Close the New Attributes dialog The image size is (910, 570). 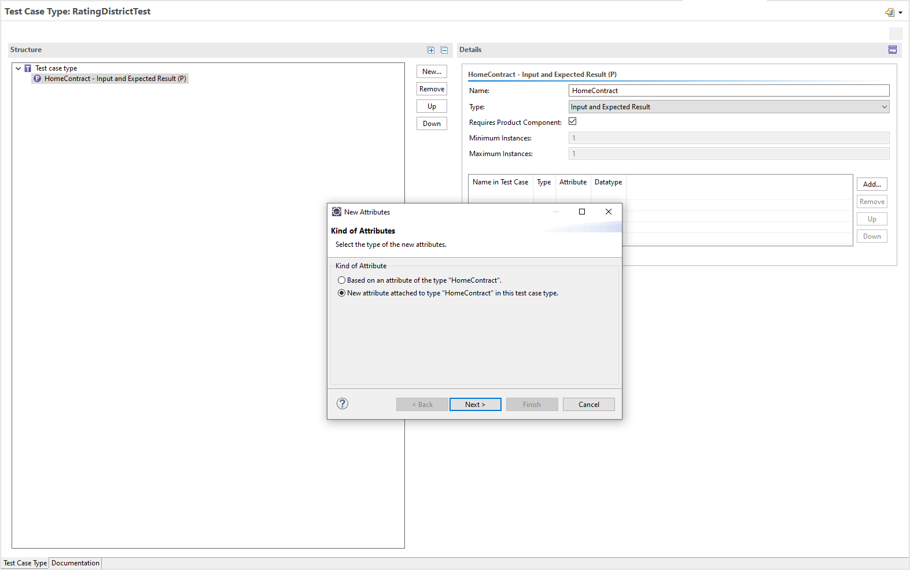[609, 212]
